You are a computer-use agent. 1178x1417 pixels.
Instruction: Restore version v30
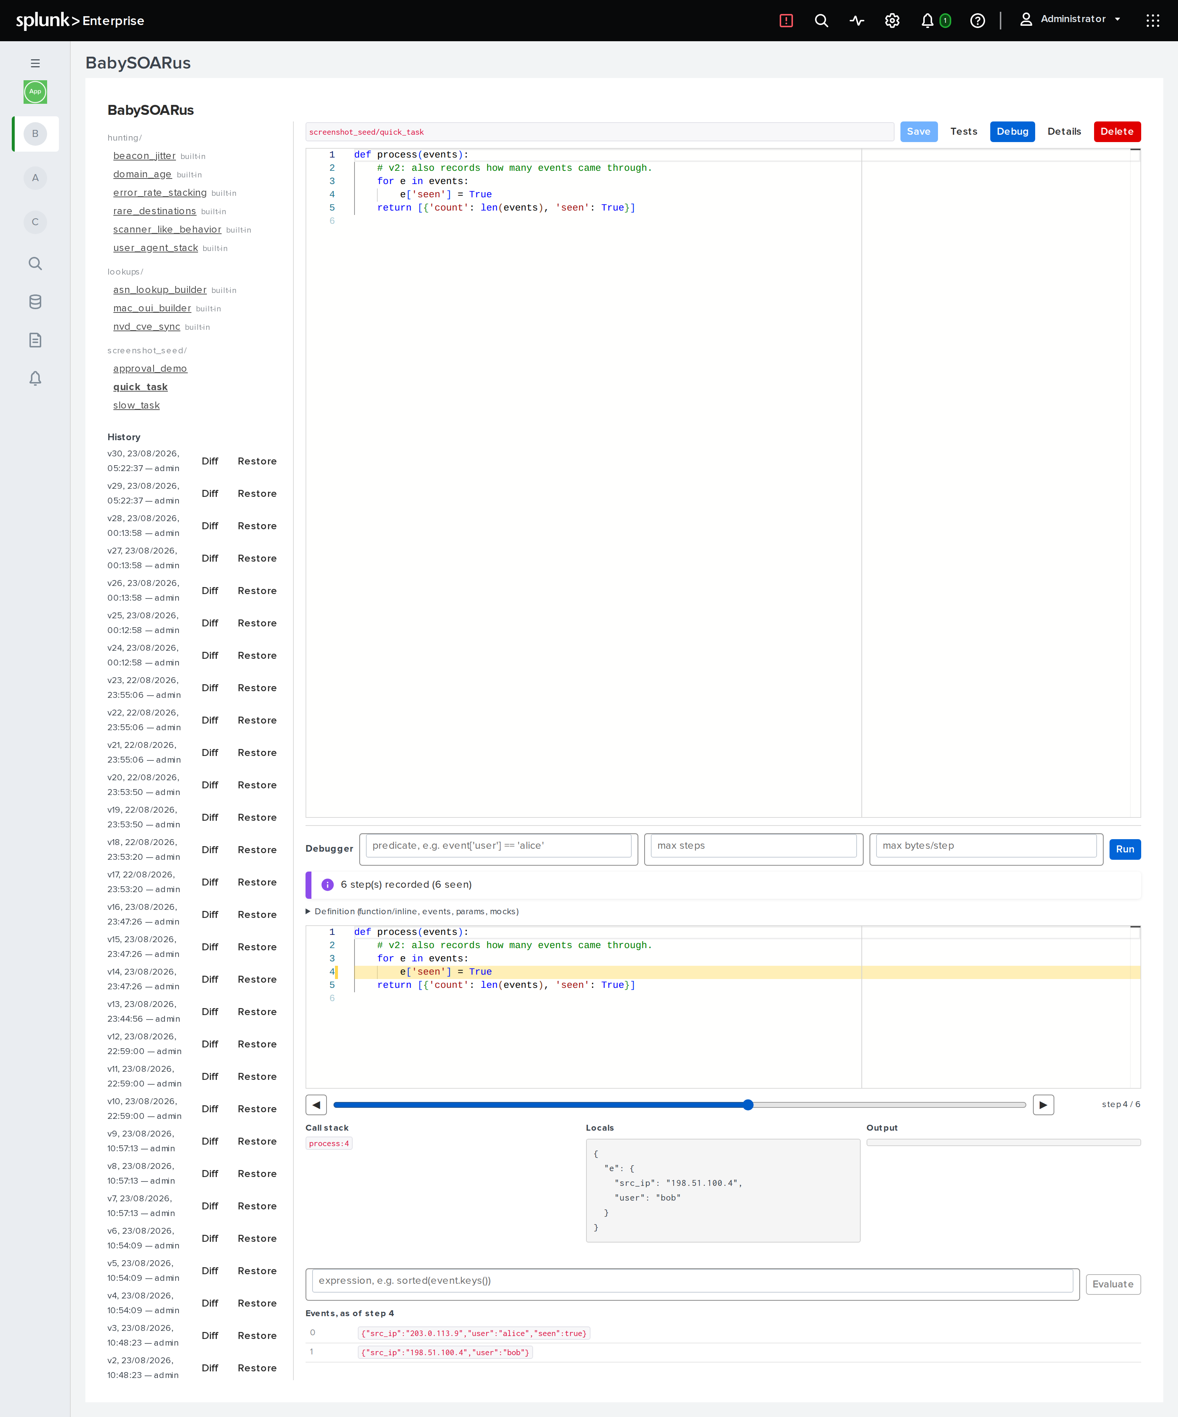tap(257, 461)
